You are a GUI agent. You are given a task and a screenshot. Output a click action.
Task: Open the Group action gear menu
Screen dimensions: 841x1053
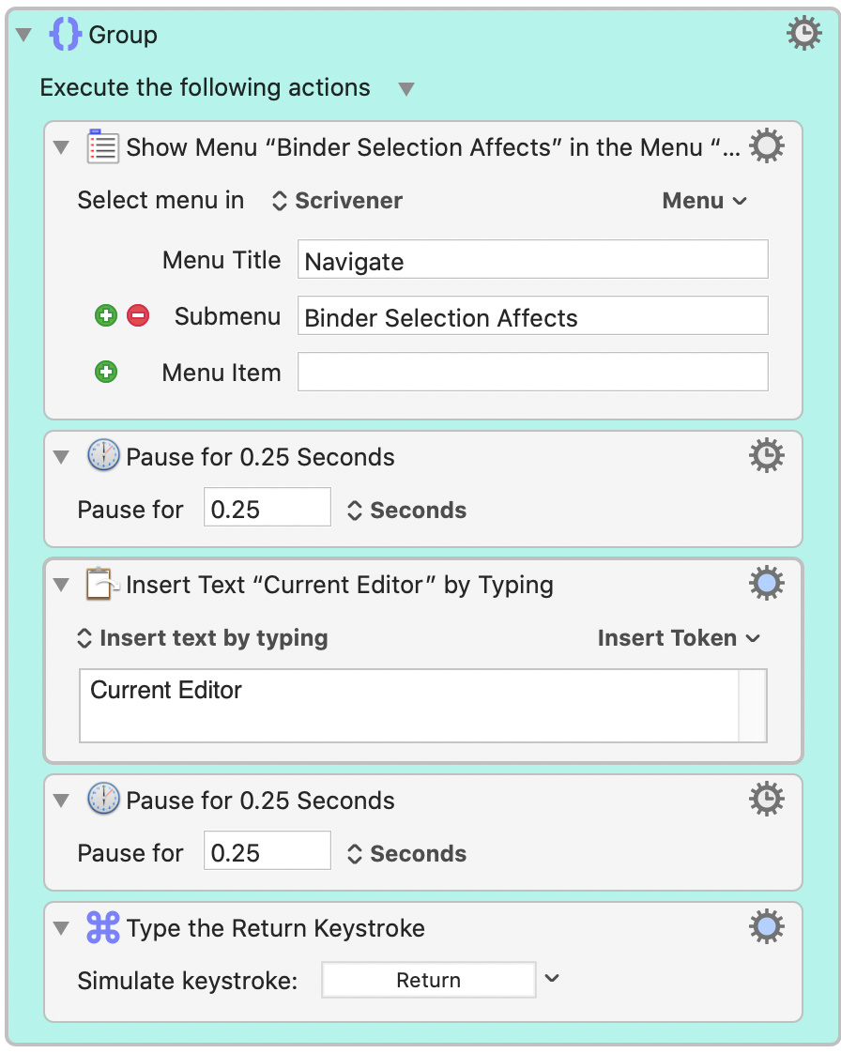pyautogui.click(x=804, y=34)
